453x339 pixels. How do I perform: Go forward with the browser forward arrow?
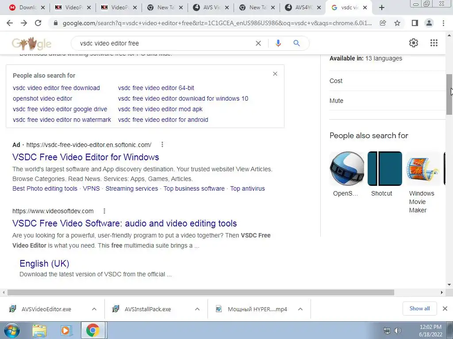[24, 23]
